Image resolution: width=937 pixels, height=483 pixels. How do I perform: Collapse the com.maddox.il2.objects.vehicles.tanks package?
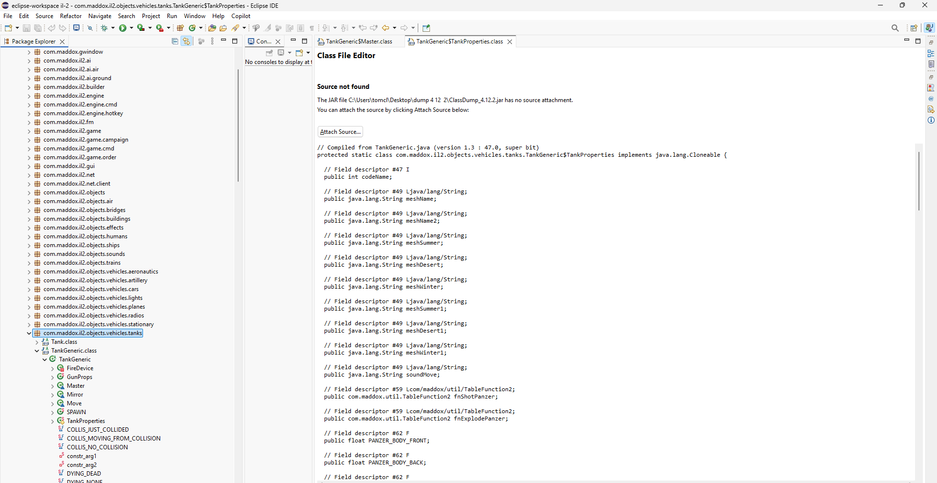[x=29, y=333]
